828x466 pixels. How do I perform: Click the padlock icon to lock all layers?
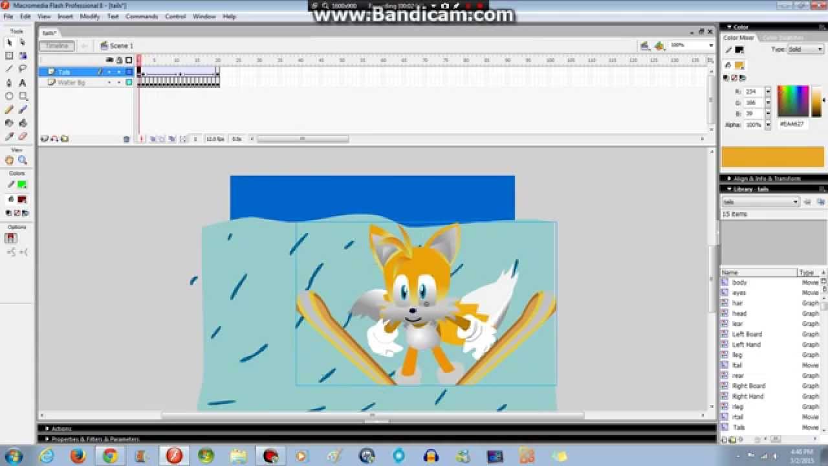coord(119,60)
